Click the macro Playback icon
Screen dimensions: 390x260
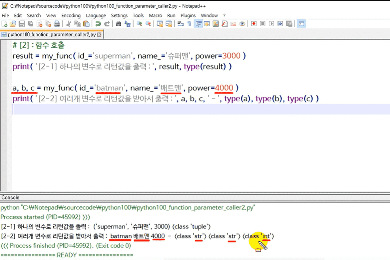(271, 24)
